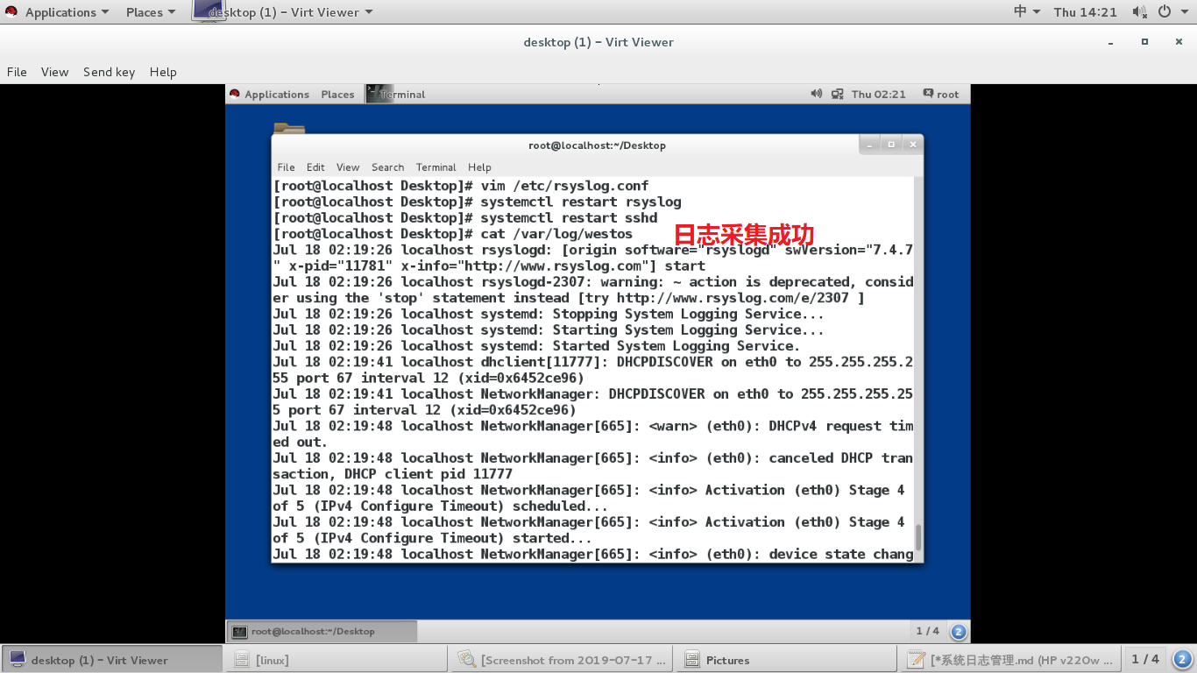Open the Search menu in guest terminal
This screenshot has height=673, width=1197.
click(387, 167)
